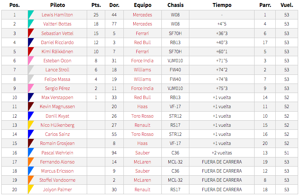Sort by the Pos. column header
299x196 pixels.
tap(15, 5)
